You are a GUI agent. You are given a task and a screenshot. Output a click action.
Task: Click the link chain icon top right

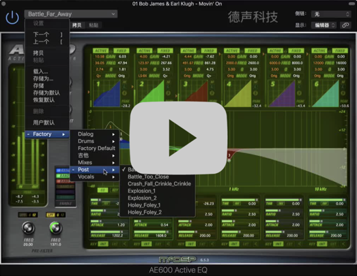click(345, 25)
